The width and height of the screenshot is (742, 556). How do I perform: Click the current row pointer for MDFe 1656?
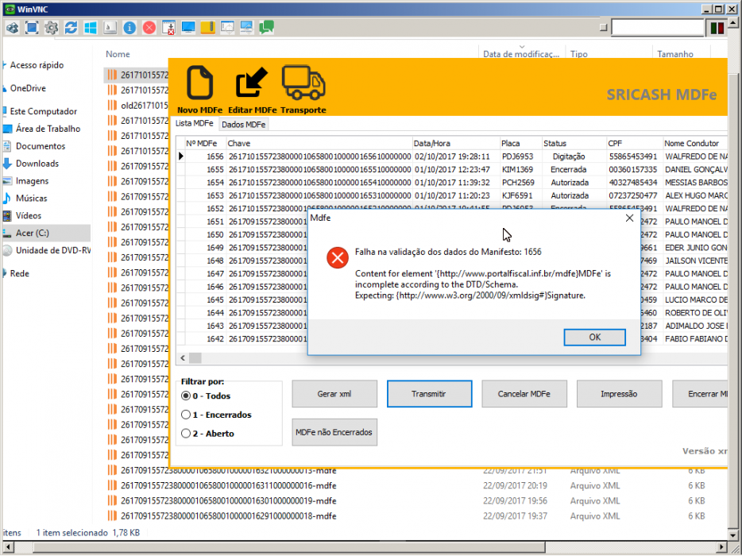(x=181, y=156)
